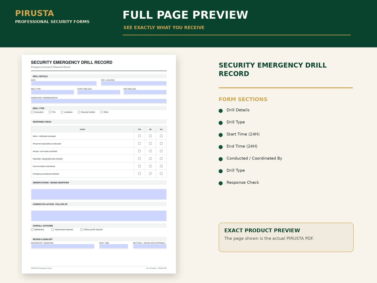
Task: Check the Improvement required checkbox
Action: (53, 230)
